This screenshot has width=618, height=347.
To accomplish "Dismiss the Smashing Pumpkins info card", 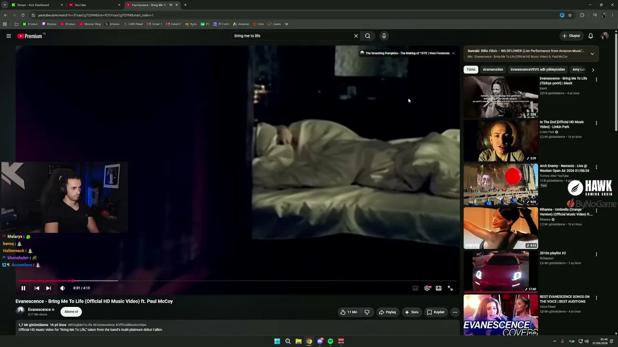I will (x=453, y=53).
